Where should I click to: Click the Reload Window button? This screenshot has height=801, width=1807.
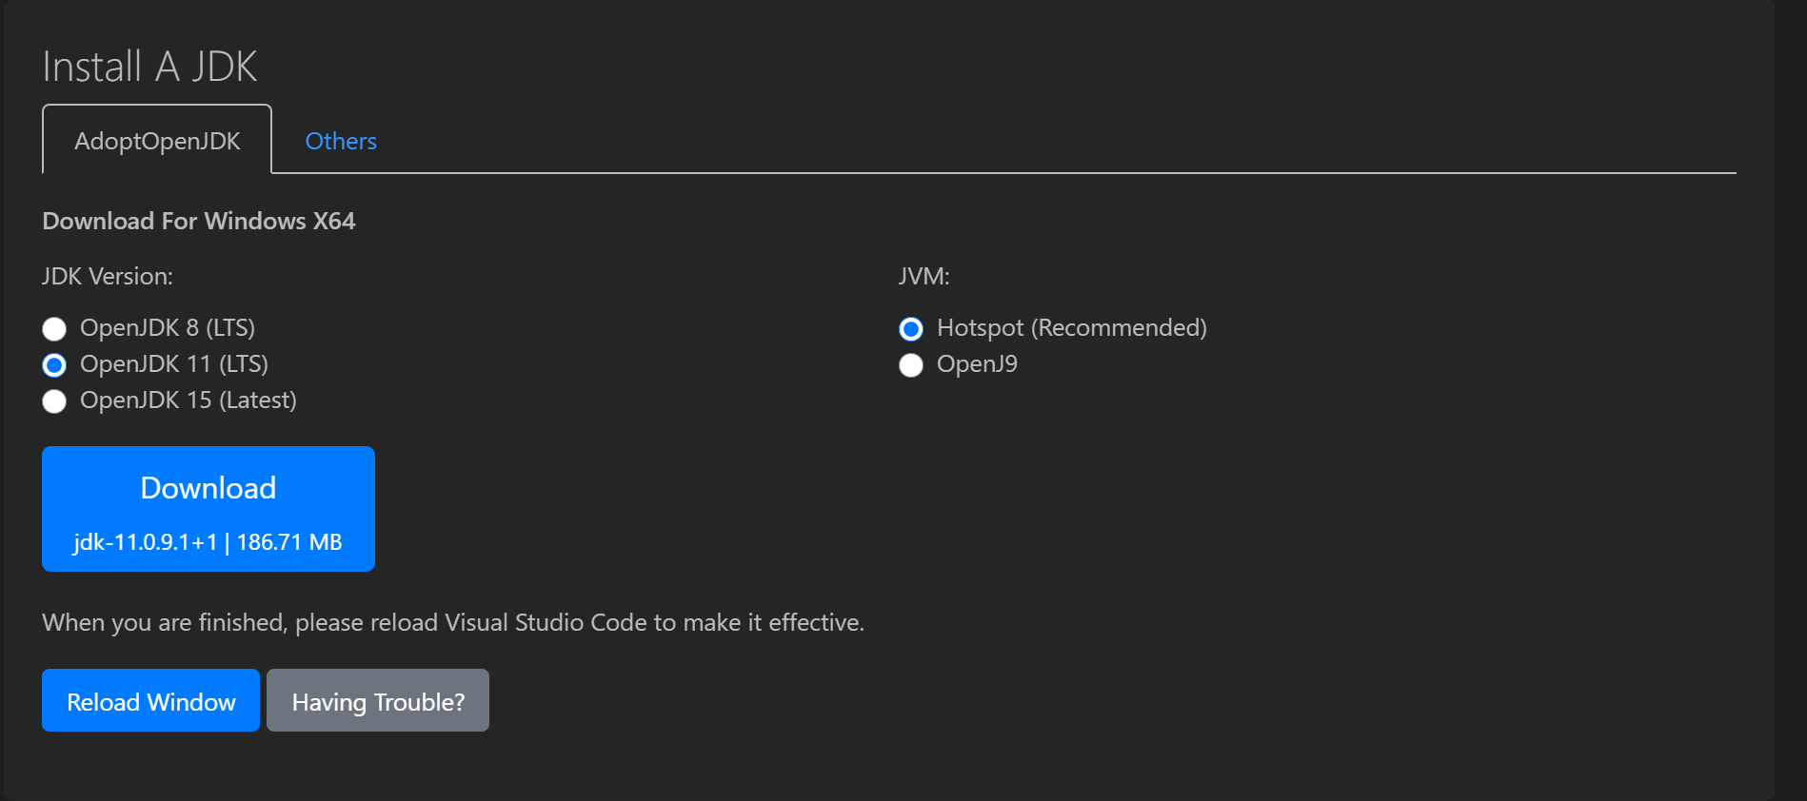click(x=150, y=700)
